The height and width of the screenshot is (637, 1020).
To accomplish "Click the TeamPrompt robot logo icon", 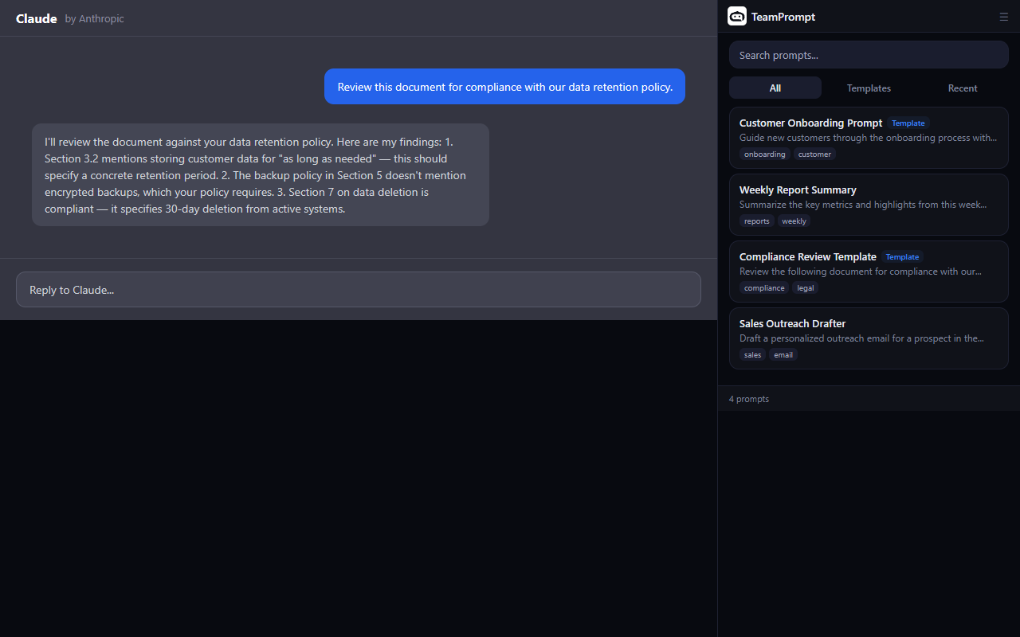I will click(x=737, y=17).
